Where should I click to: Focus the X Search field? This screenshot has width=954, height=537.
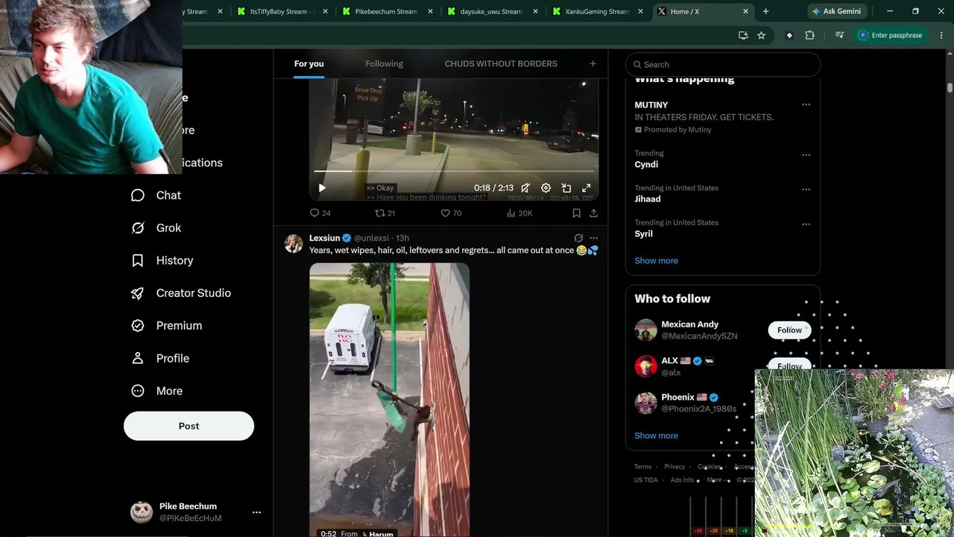point(723,65)
